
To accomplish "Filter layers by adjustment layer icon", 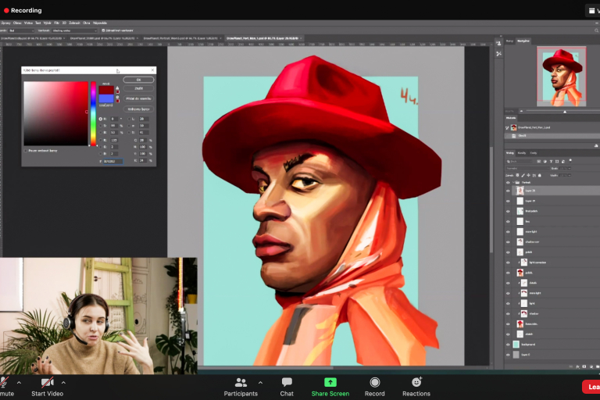I will [545, 162].
